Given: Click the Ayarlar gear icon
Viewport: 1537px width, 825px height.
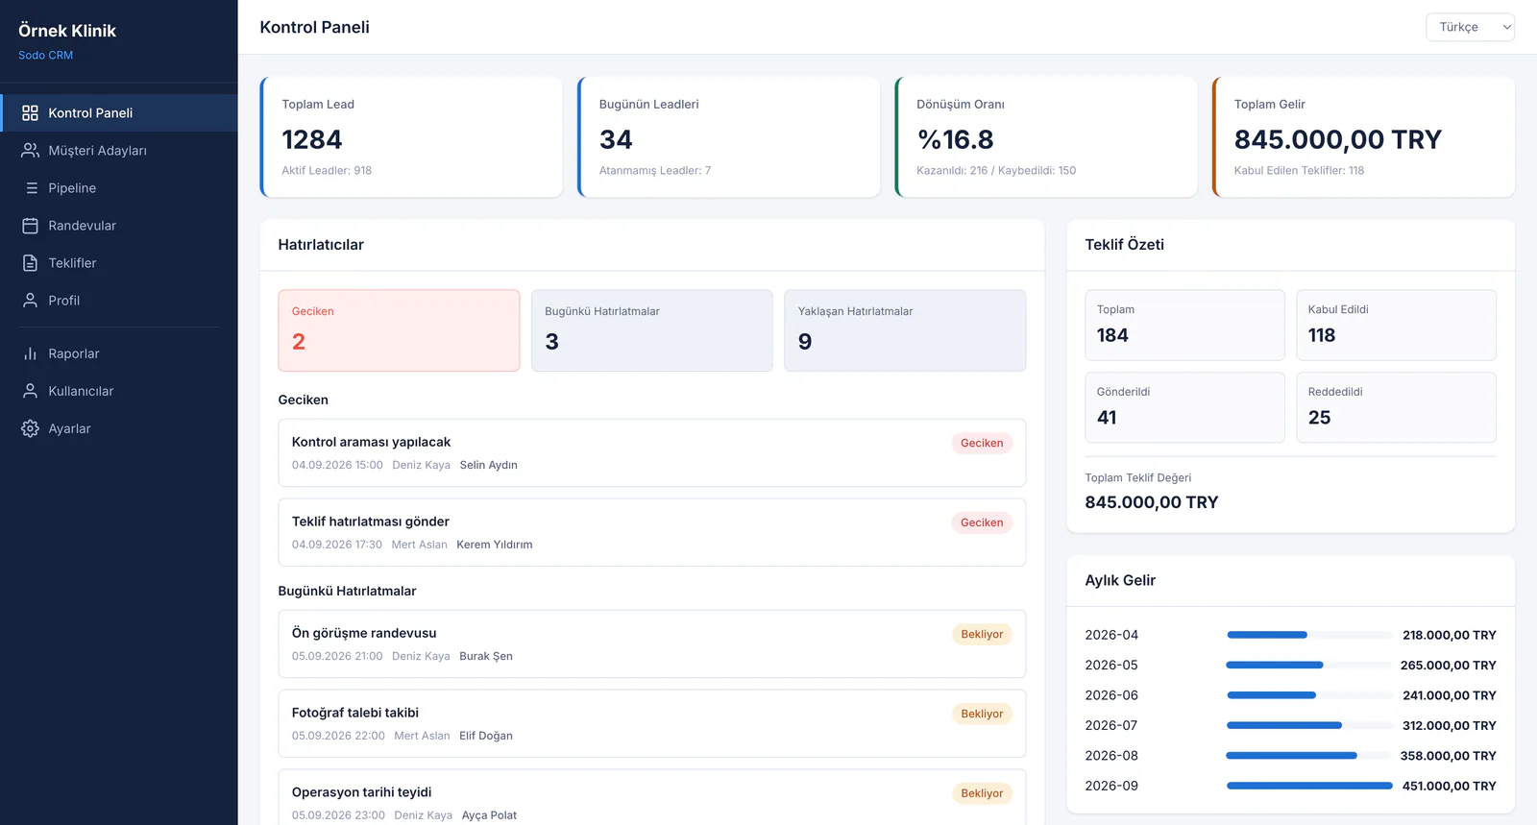Looking at the screenshot, I should pyautogui.click(x=30, y=428).
